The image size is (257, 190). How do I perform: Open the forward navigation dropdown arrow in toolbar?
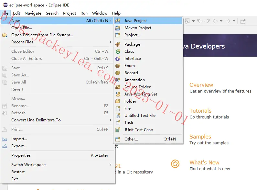tap(234, 21)
